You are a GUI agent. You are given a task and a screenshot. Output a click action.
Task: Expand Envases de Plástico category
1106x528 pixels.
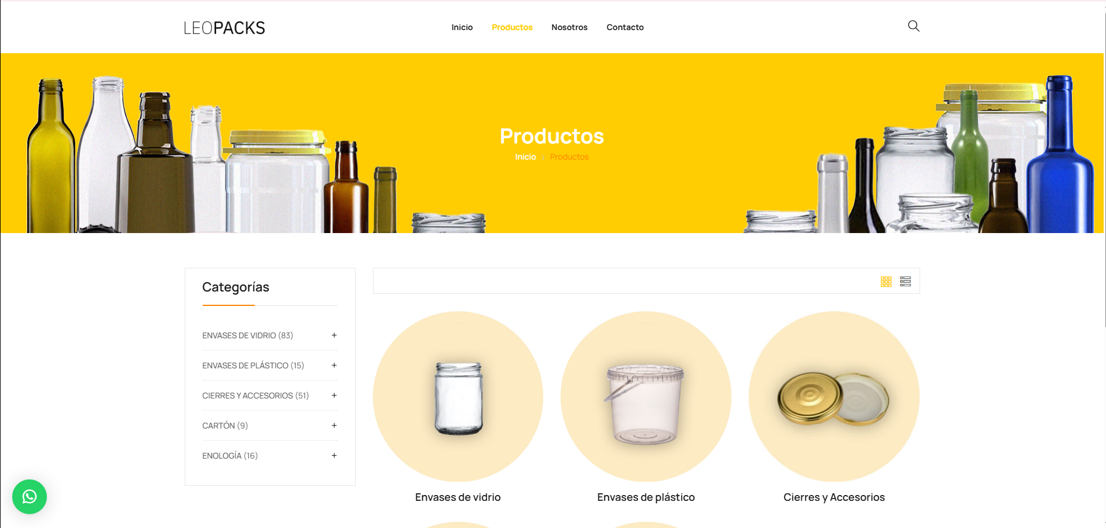[334, 365]
